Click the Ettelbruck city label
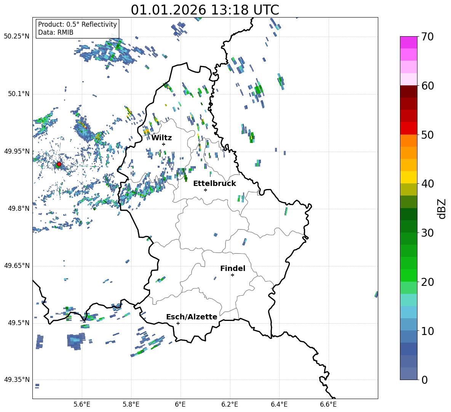 pyautogui.click(x=214, y=184)
